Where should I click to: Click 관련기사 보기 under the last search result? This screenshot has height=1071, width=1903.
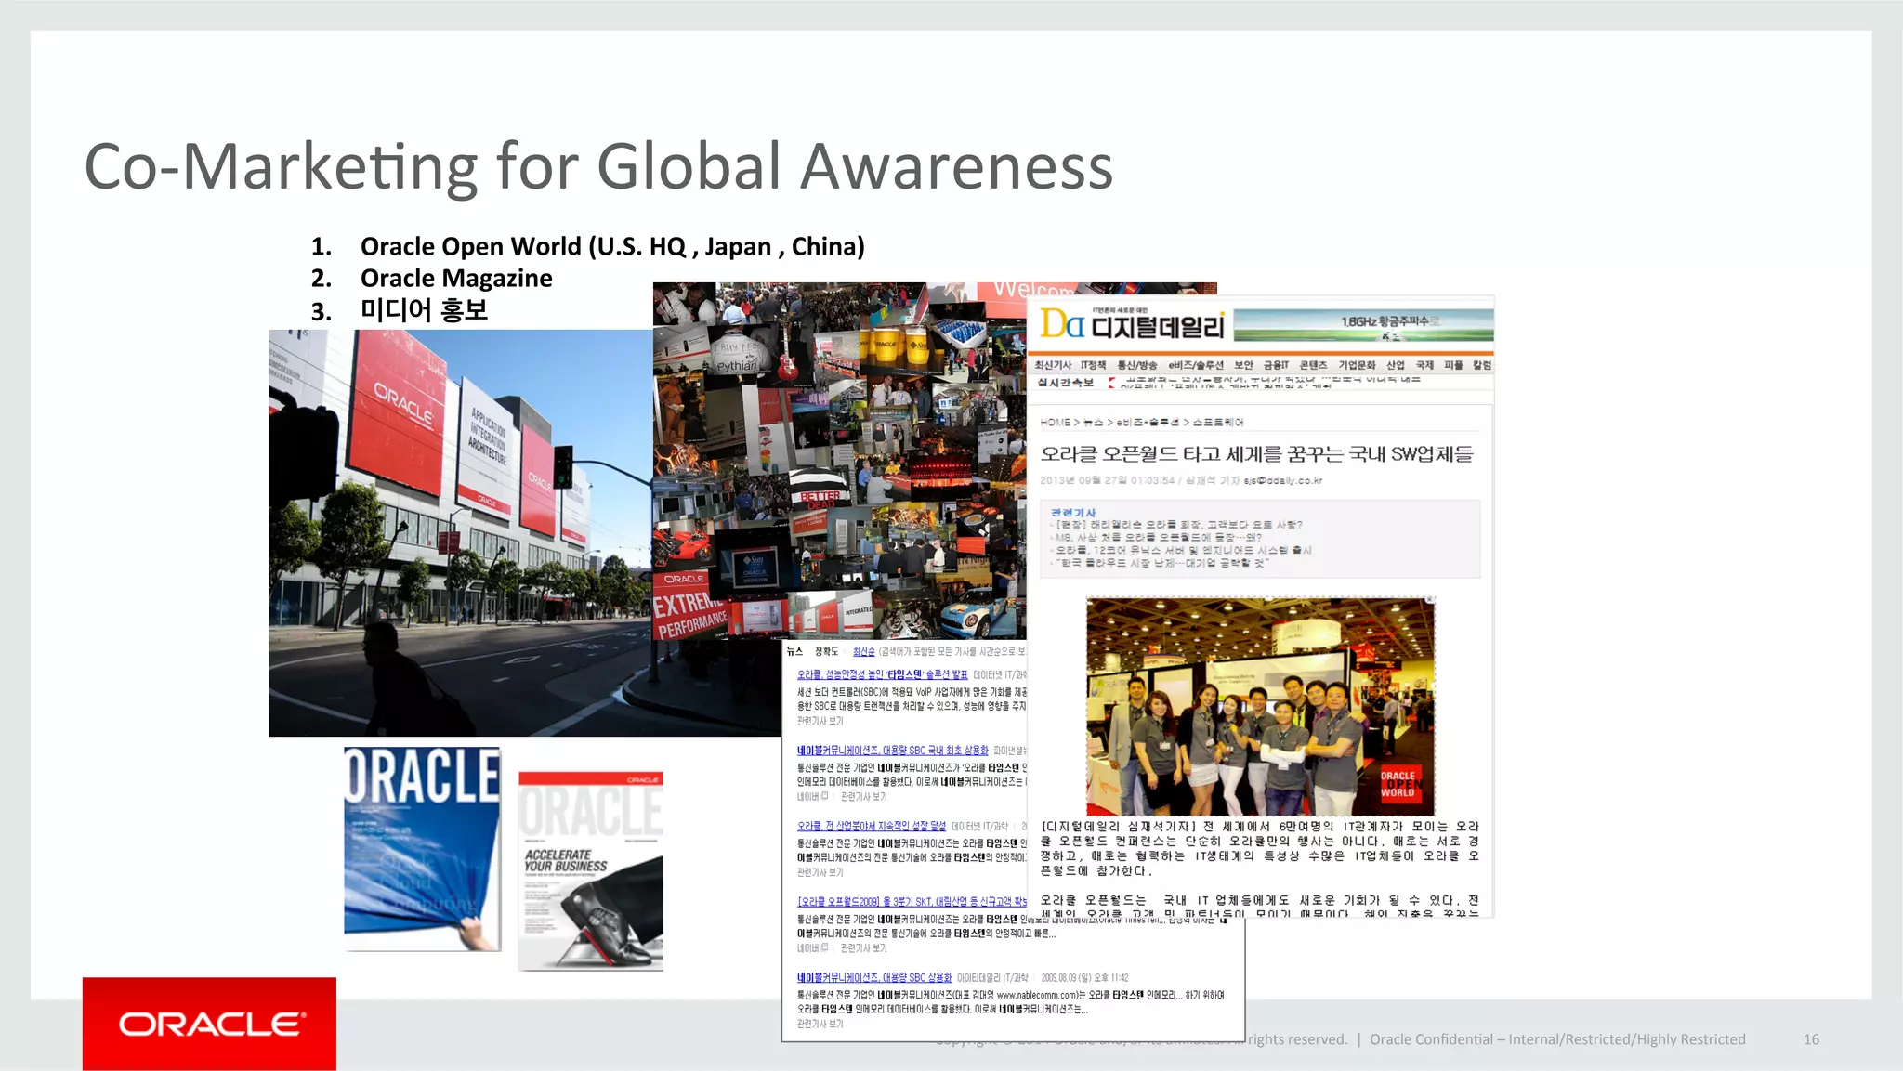coord(820,1024)
